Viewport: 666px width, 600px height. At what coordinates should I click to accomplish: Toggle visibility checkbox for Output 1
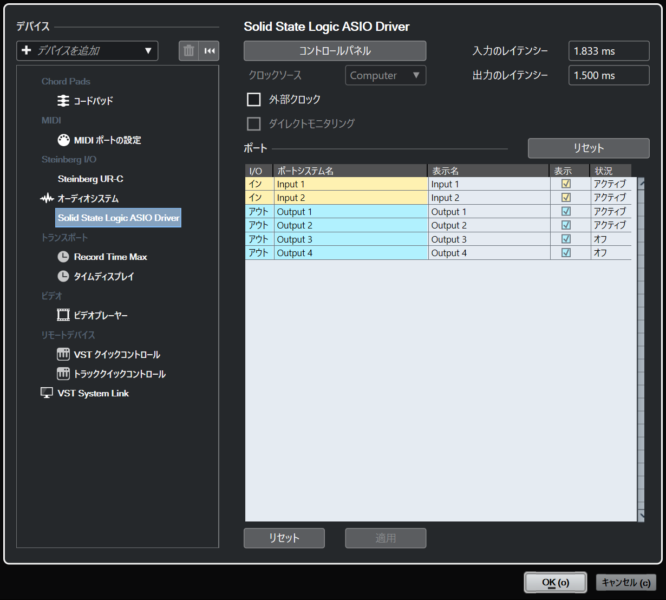coord(566,211)
